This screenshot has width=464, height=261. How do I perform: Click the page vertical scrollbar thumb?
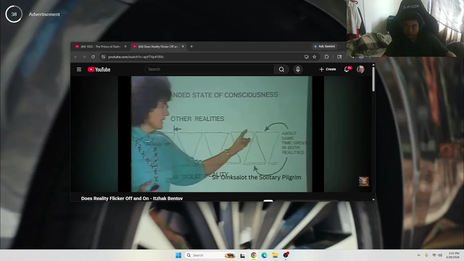tap(373, 79)
